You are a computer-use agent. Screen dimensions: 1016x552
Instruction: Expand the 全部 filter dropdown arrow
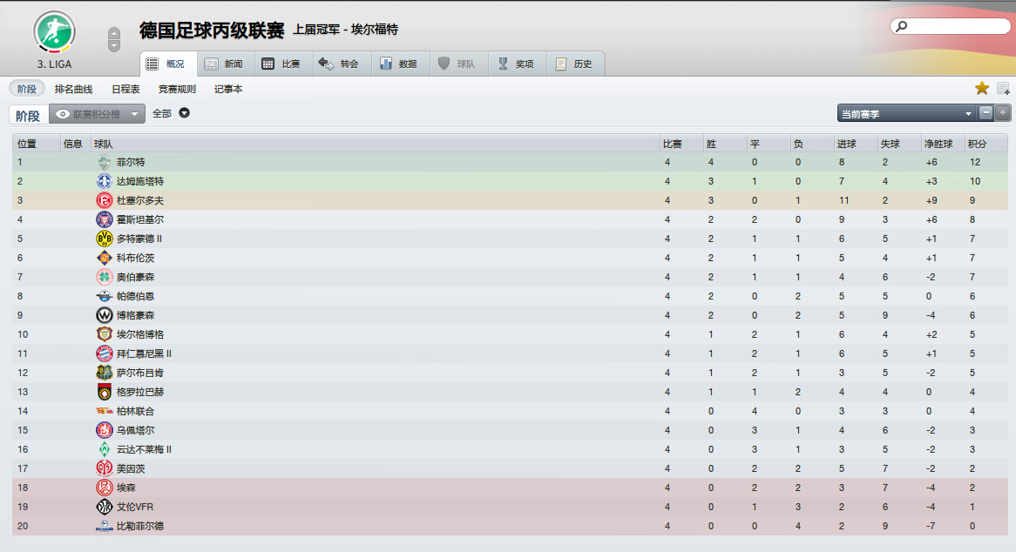[185, 113]
